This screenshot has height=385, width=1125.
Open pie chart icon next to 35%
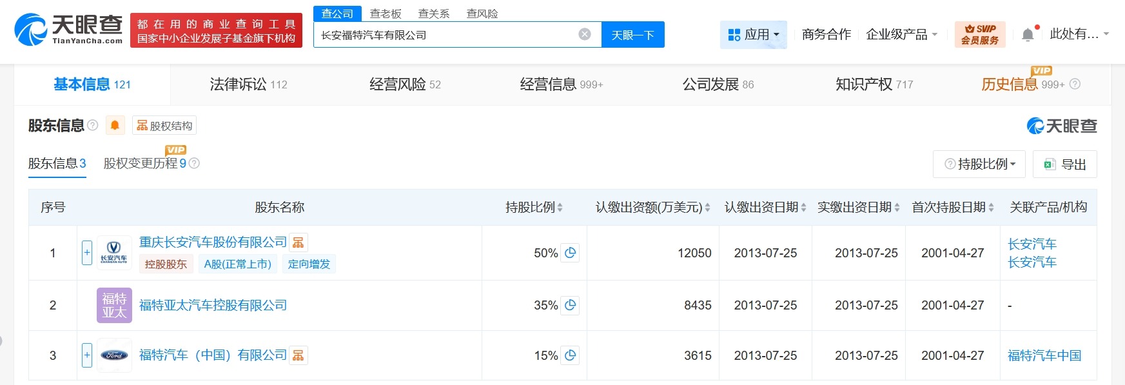point(570,305)
